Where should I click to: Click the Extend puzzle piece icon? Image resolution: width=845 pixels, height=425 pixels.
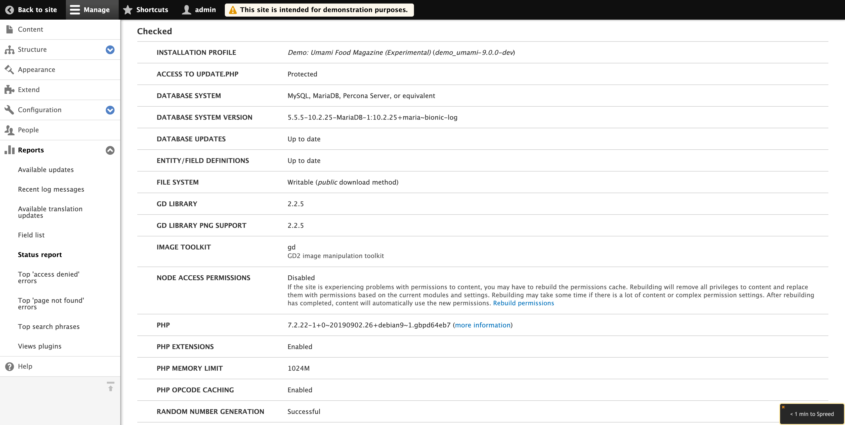click(x=10, y=90)
